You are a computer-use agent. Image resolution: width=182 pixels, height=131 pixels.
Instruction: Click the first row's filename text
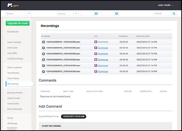(63, 42)
